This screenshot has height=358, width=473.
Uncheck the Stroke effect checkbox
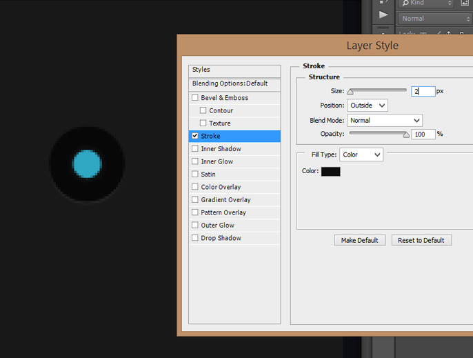(x=195, y=136)
